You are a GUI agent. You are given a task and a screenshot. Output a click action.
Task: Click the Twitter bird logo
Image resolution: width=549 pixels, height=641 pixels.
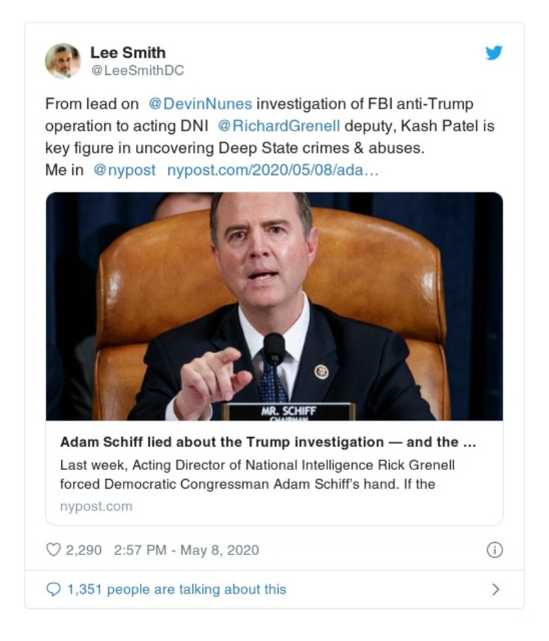[493, 52]
